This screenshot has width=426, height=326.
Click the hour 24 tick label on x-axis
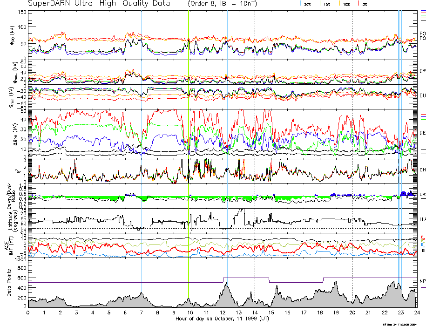click(416, 312)
